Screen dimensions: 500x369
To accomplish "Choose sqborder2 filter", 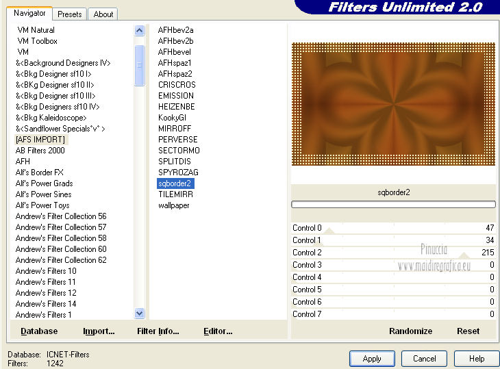I will click(175, 183).
